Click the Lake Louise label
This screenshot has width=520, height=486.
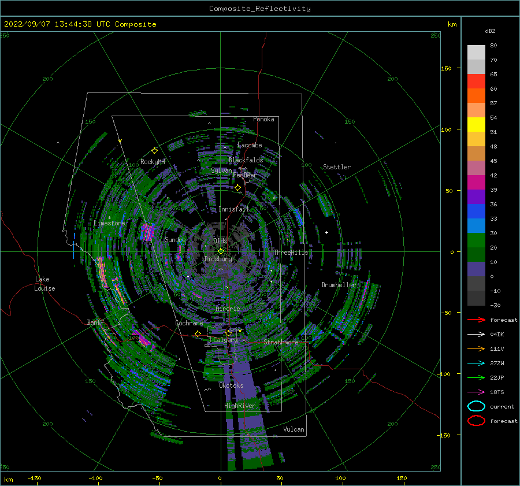(44, 284)
